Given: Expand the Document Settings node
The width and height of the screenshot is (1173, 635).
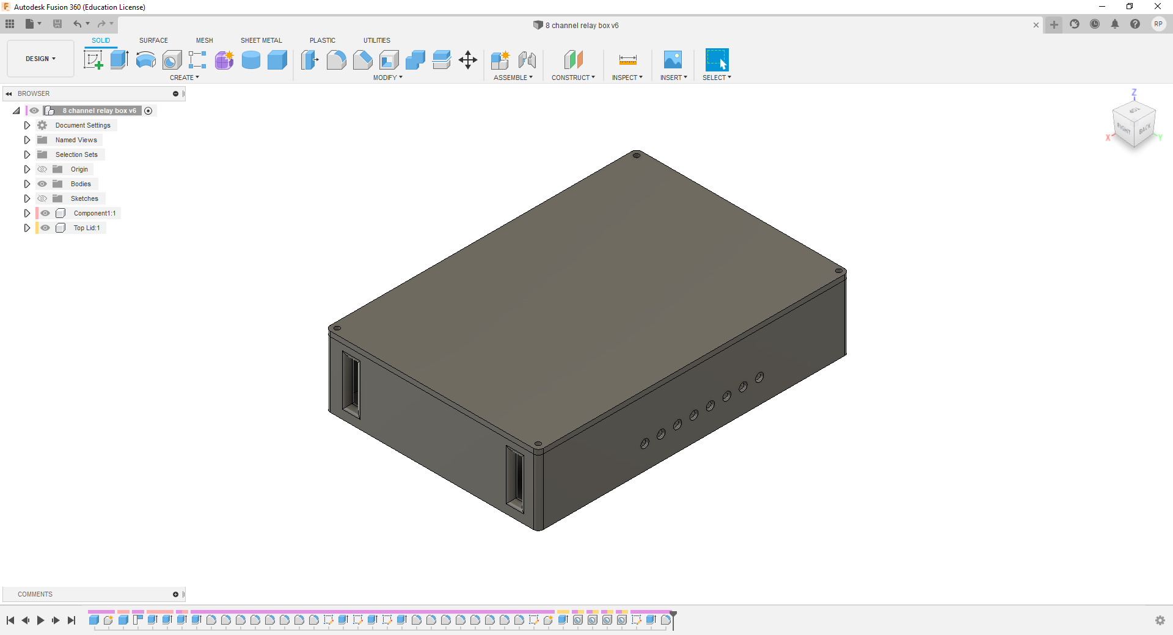Looking at the screenshot, I should point(27,125).
